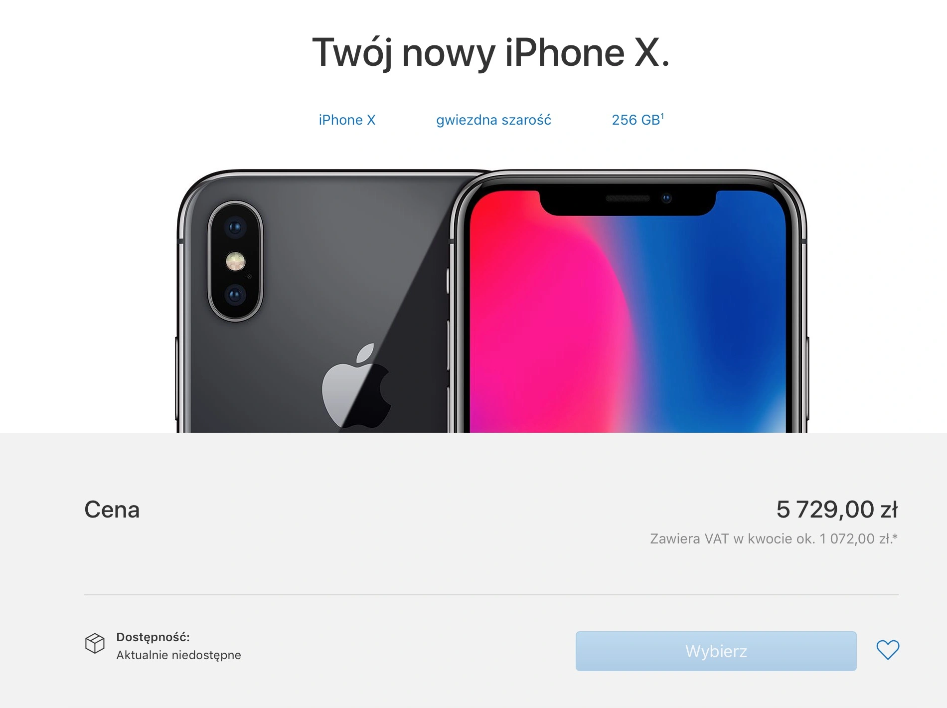Open footnote 1 next to 256 GB
The height and width of the screenshot is (708, 947).
662,116
